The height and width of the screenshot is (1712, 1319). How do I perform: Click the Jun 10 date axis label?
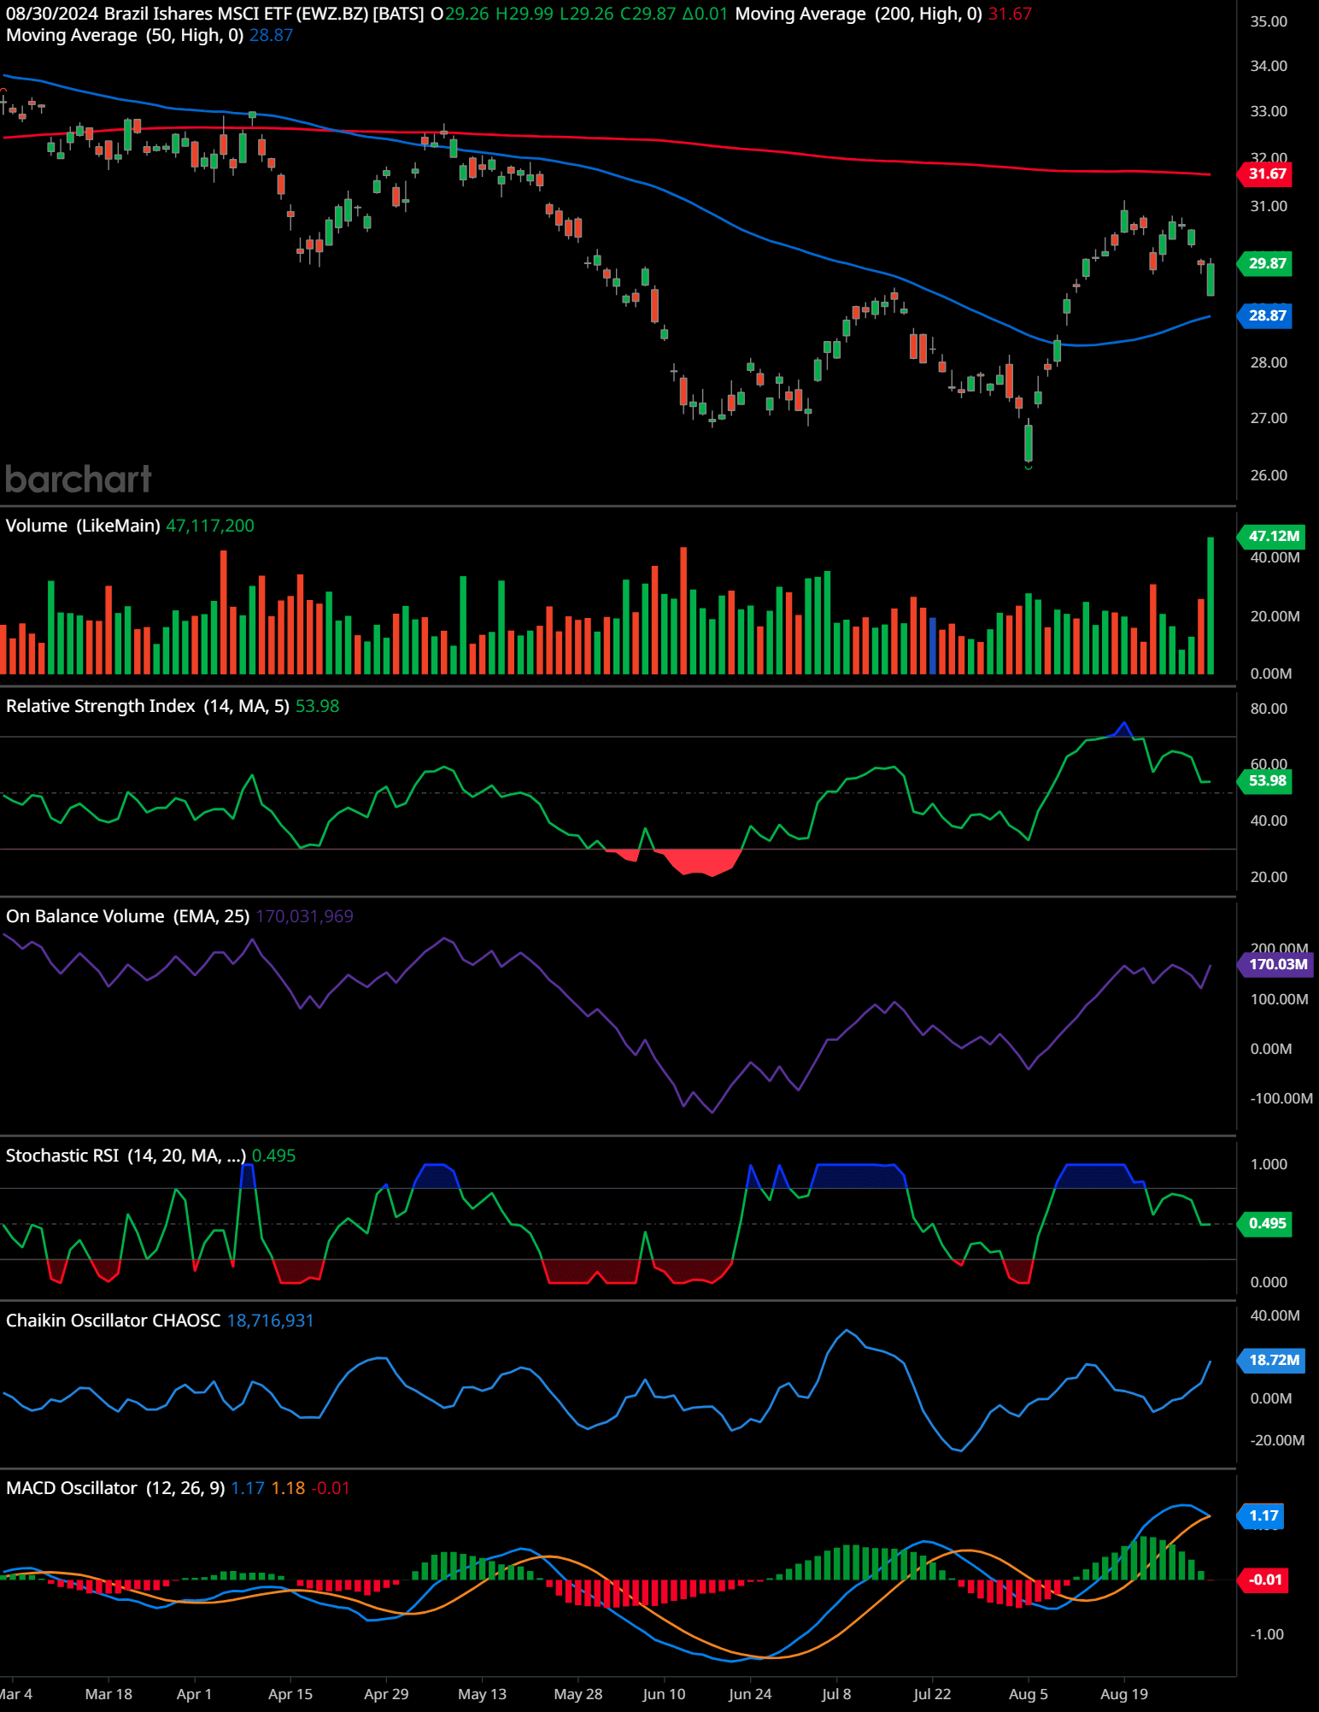(664, 1694)
